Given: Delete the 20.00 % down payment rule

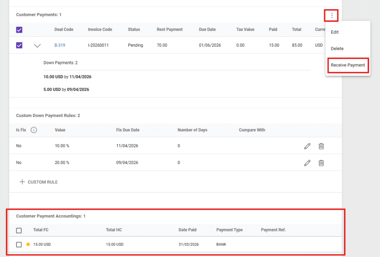Looking at the screenshot, I should click(321, 163).
